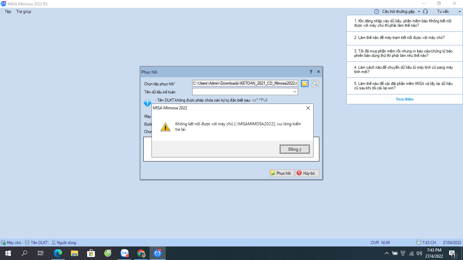The height and width of the screenshot is (260, 463).
Task: Click OVR indicator in status bar
Action: tap(375, 243)
